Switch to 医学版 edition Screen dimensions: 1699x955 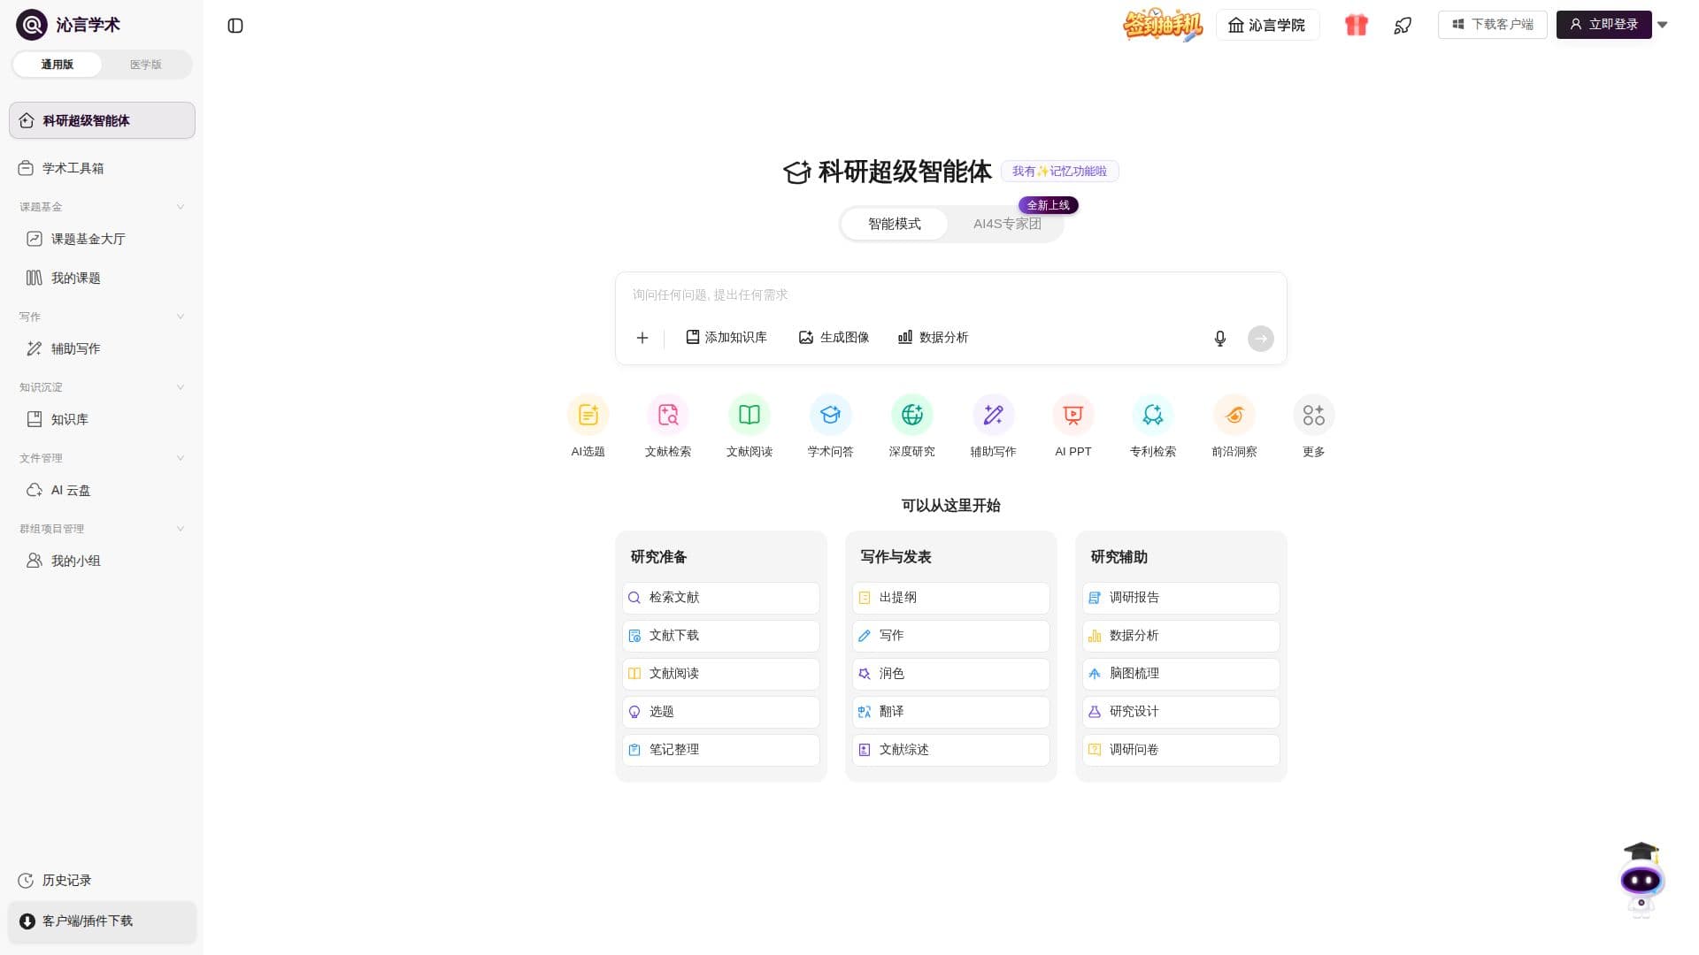coord(146,65)
